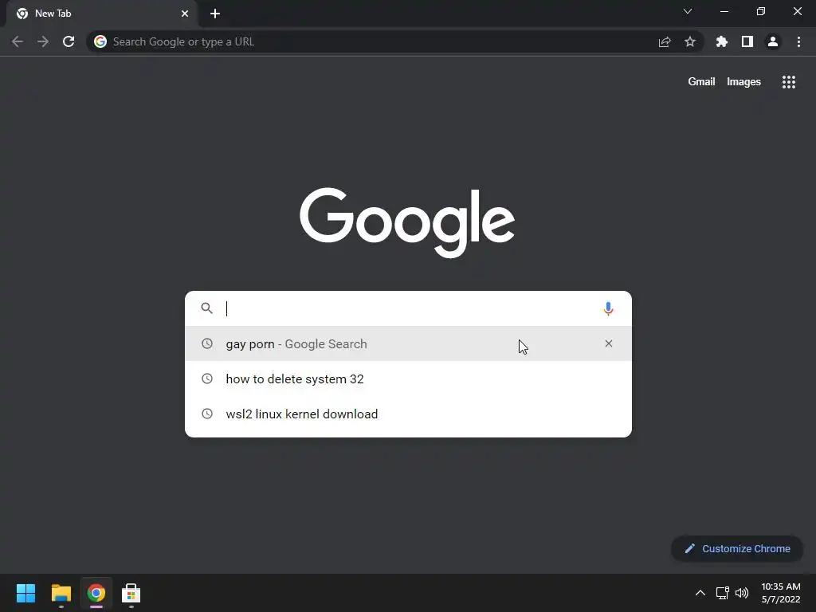Viewport: 816px width, 612px height.
Task: Open the Google apps grid
Action: [789, 82]
